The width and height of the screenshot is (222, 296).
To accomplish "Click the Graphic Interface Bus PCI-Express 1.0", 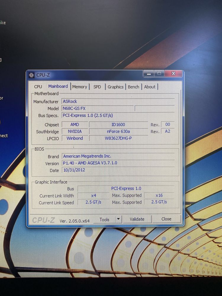I will pos(126,188).
